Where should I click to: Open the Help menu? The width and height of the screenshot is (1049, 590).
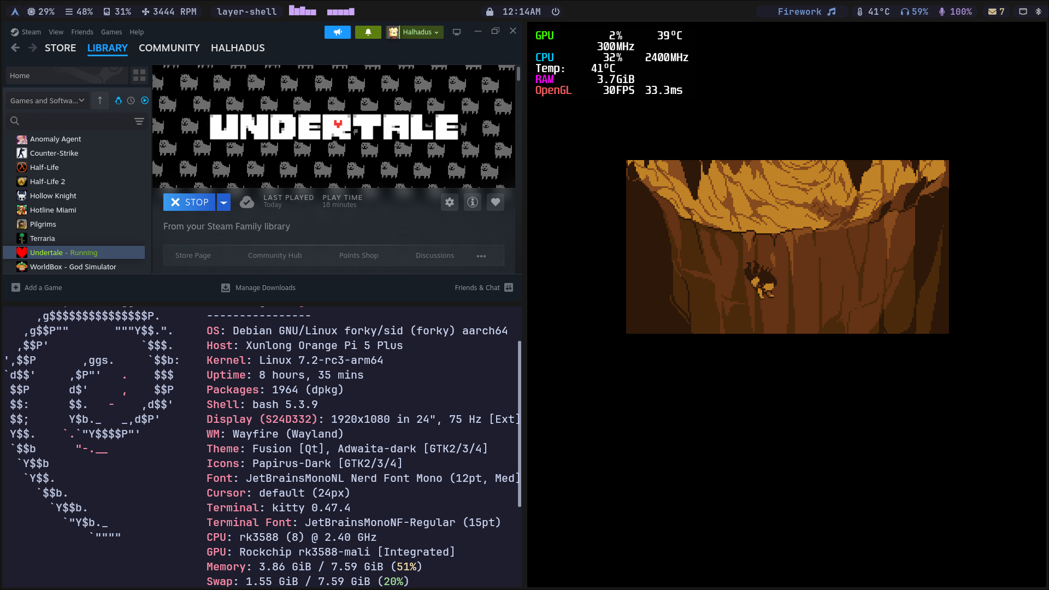pyautogui.click(x=137, y=32)
